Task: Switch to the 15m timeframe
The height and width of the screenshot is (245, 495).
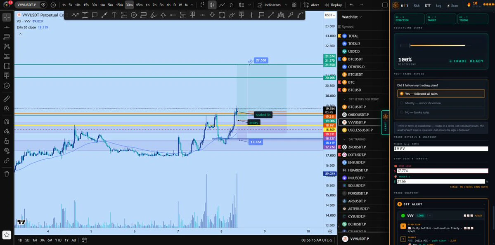Action: [119, 5]
